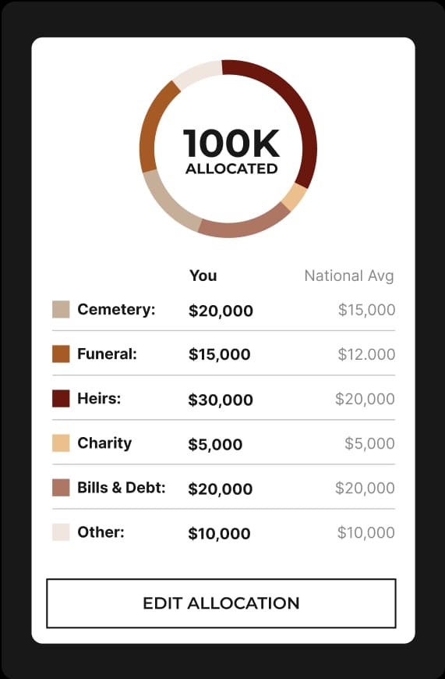The height and width of the screenshot is (679, 445).
Task: Click the EDIT ALLOCATION button
Action: pos(221,603)
